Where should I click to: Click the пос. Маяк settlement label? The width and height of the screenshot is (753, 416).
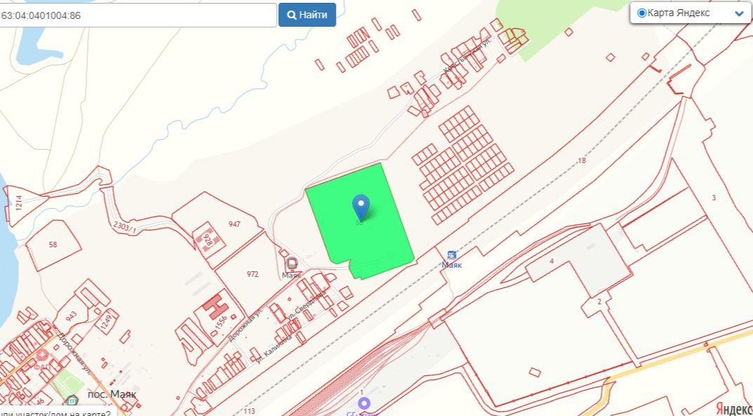(112, 394)
